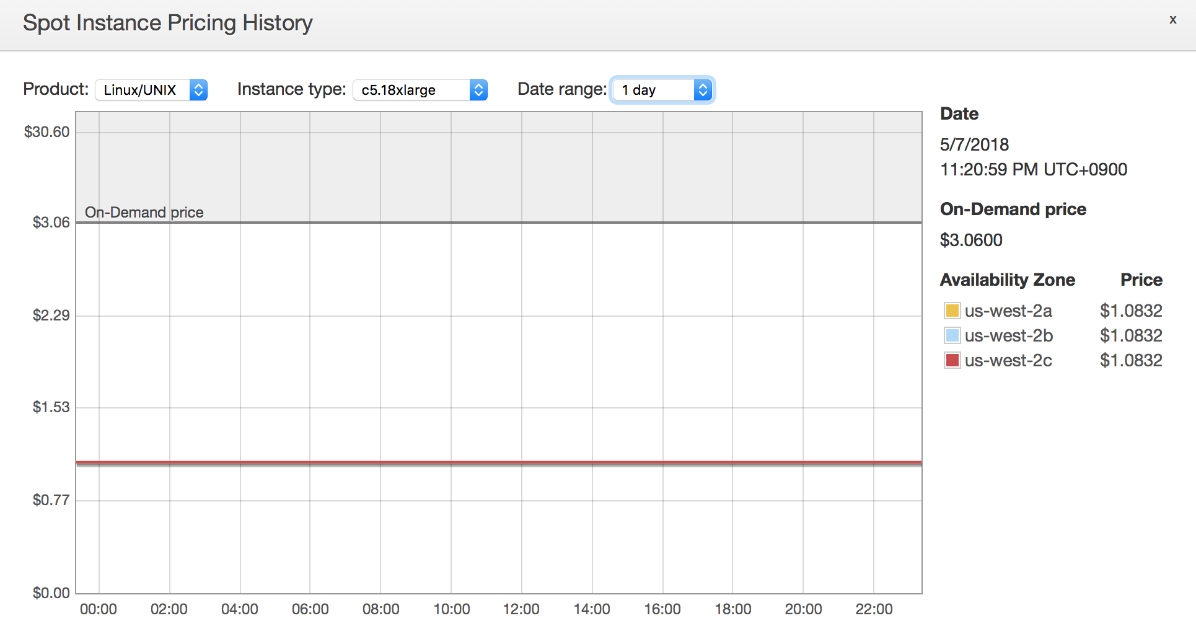Click the 12:00 time axis label
Image resolution: width=1196 pixels, height=631 pixels.
[521, 609]
